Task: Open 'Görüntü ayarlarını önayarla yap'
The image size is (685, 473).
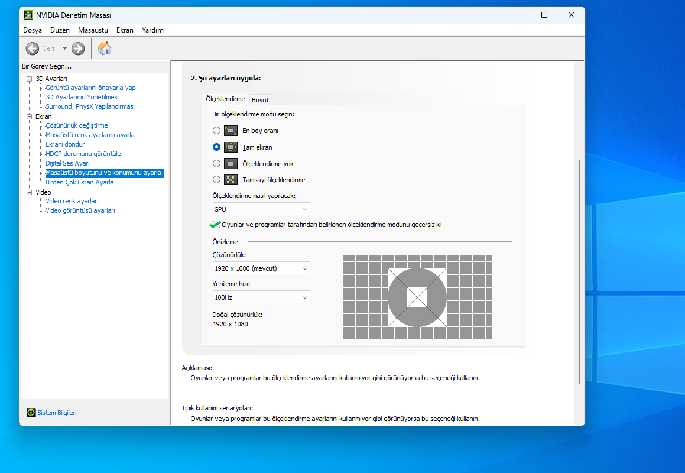Action: (x=90, y=88)
